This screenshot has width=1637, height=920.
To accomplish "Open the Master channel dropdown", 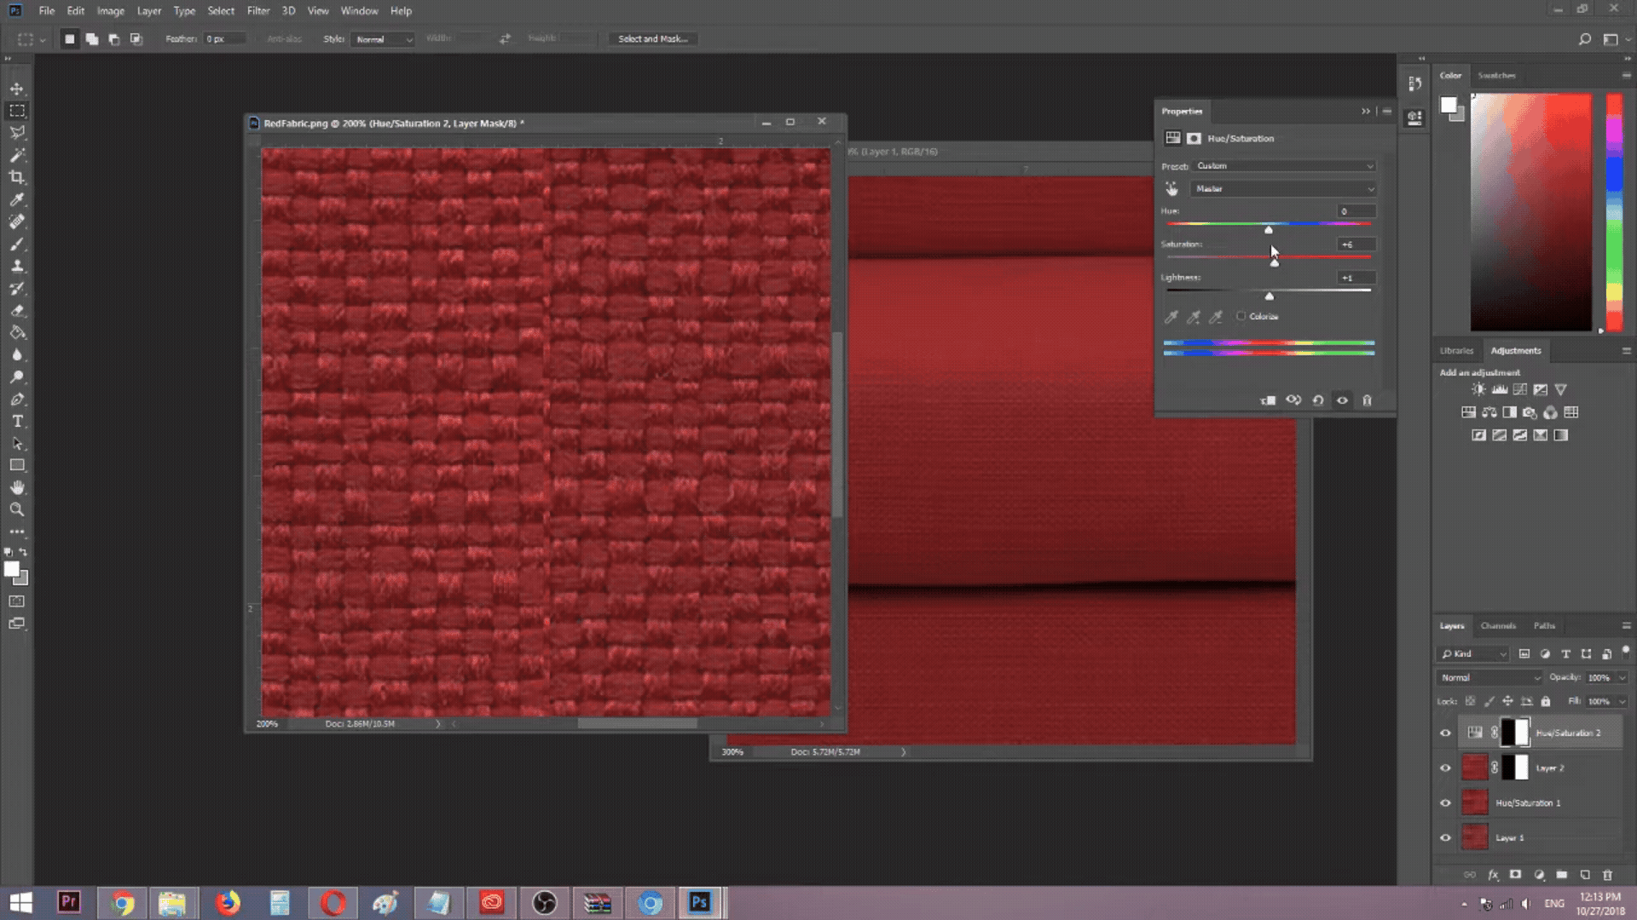I will (1284, 188).
